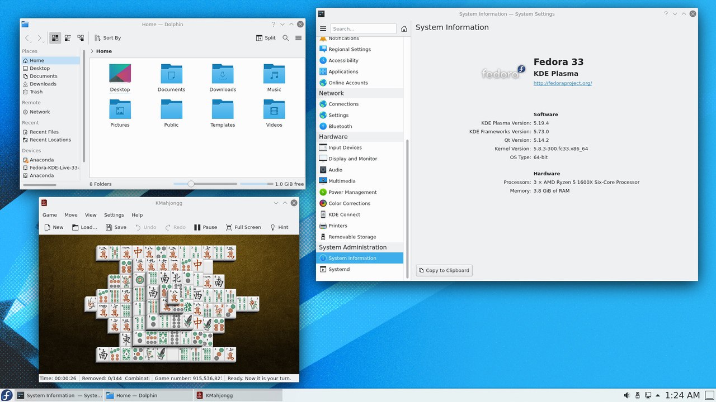This screenshot has height=402, width=716.
Task: Open Settings menu in KMahjongg
Action: click(114, 215)
